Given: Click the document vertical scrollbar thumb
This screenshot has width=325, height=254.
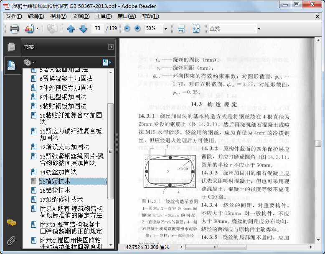Looking at the screenshot, I should point(318,143).
